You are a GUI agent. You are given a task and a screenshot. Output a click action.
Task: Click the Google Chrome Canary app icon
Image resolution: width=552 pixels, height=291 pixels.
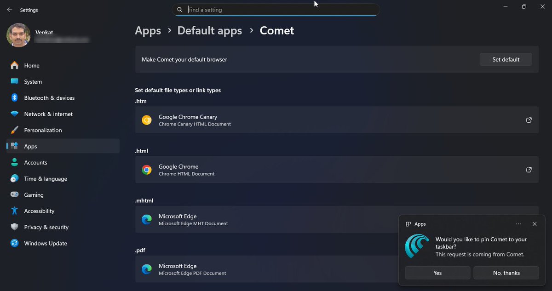coord(146,120)
